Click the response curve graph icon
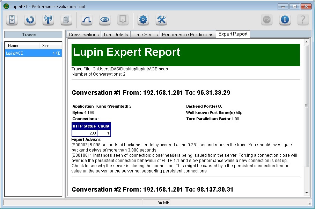The width and height of the screenshot is (315, 209). (x=87, y=20)
